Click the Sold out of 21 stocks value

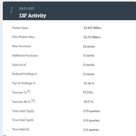coord(89,65)
